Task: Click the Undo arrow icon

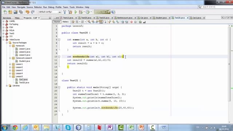Action: tap(27, 12)
